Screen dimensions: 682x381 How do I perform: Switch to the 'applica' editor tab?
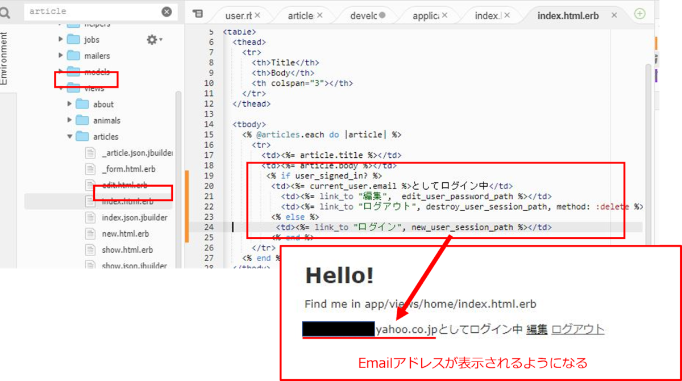[x=426, y=15]
